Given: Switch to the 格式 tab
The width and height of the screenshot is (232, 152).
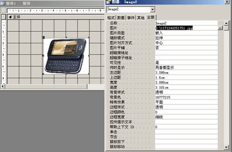Looking at the screenshot, I should pyautogui.click(x=111, y=18).
